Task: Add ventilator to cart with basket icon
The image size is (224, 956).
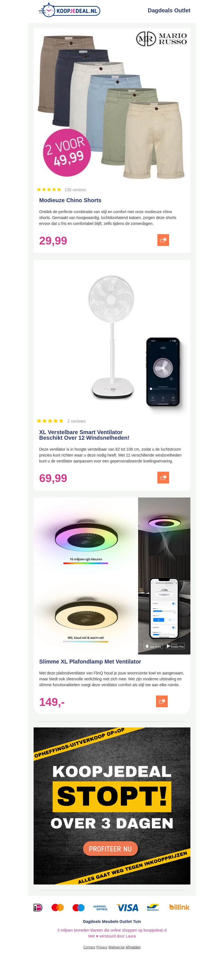Action: (x=163, y=478)
